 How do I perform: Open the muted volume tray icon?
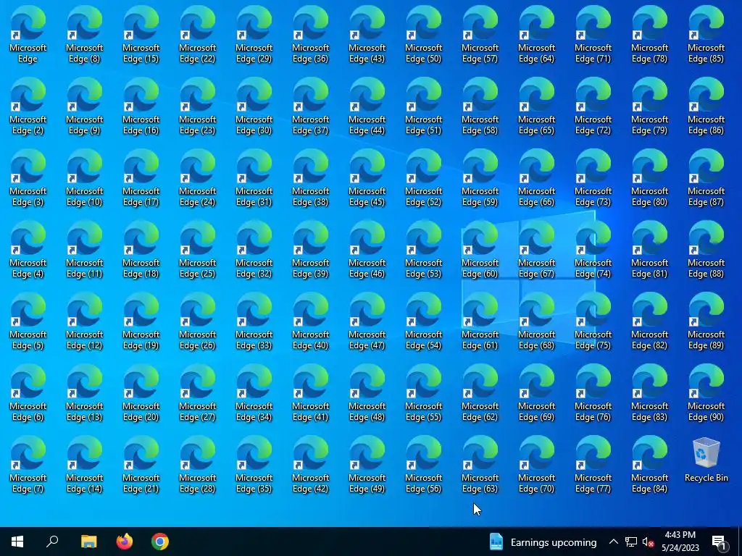point(649,542)
